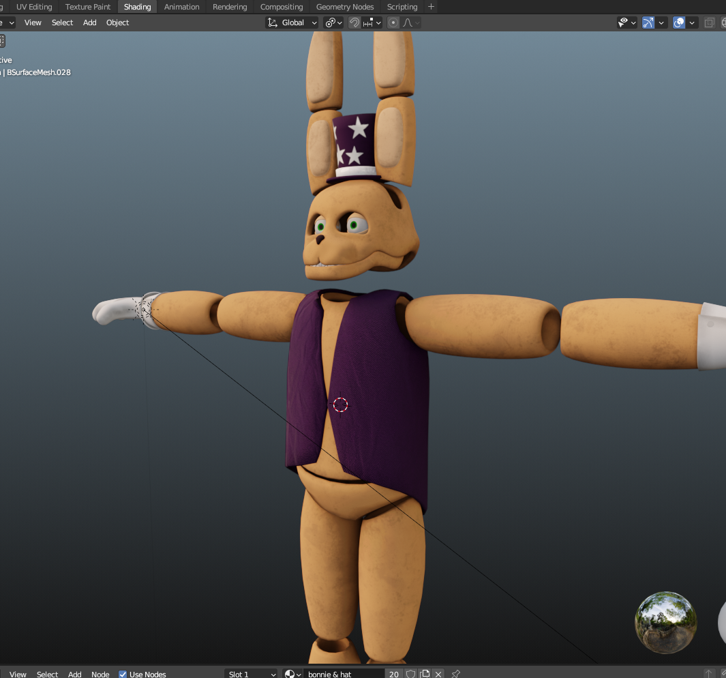Expand the Global transform orientation dropdown
The width and height of the screenshot is (726, 678).
click(x=292, y=23)
